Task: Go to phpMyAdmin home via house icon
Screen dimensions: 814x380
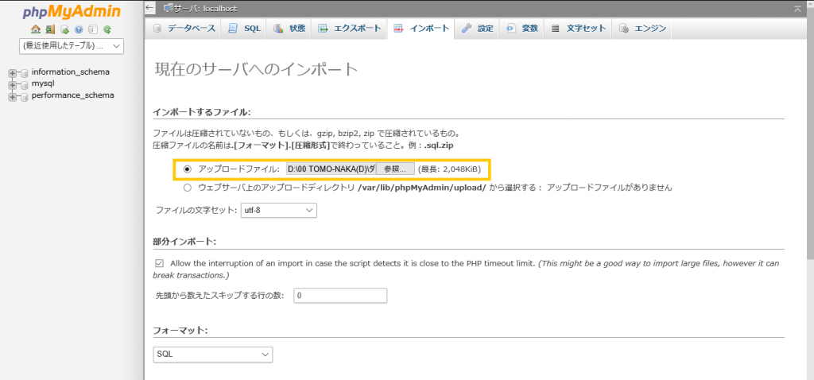Action: pyautogui.click(x=35, y=29)
